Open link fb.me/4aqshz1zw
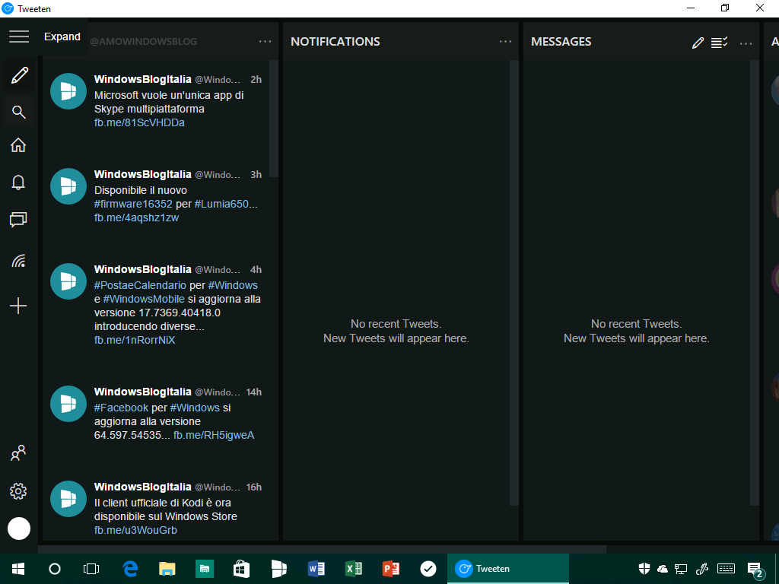Image resolution: width=779 pixels, height=584 pixels. 137,218
